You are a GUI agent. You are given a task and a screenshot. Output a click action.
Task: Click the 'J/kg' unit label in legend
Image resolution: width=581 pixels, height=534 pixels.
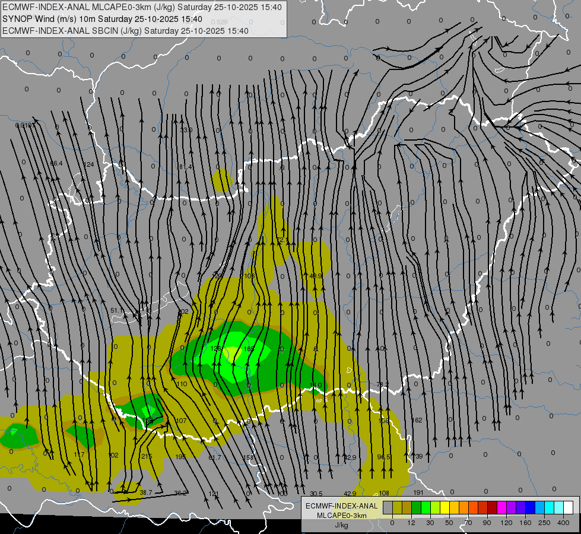(x=341, y=525)
